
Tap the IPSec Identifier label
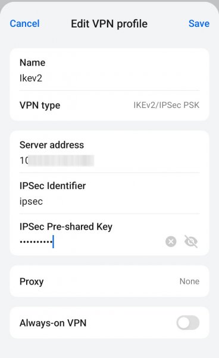(x=52, y=186)
